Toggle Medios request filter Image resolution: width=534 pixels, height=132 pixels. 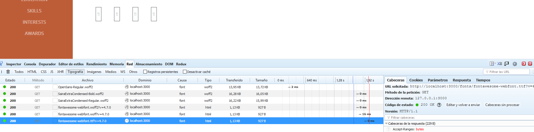point(111,72)
